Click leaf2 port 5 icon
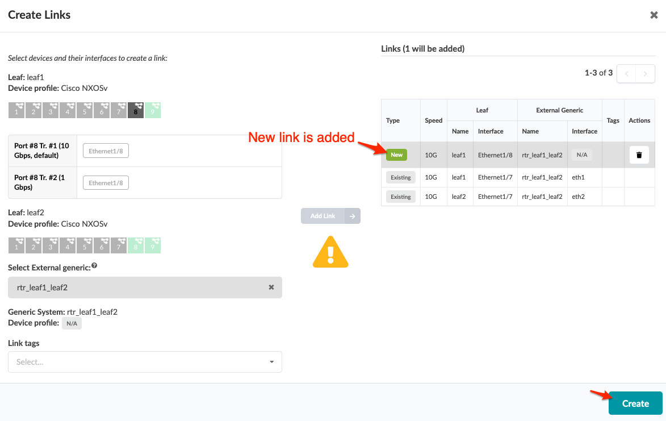 tap(85, 245)
